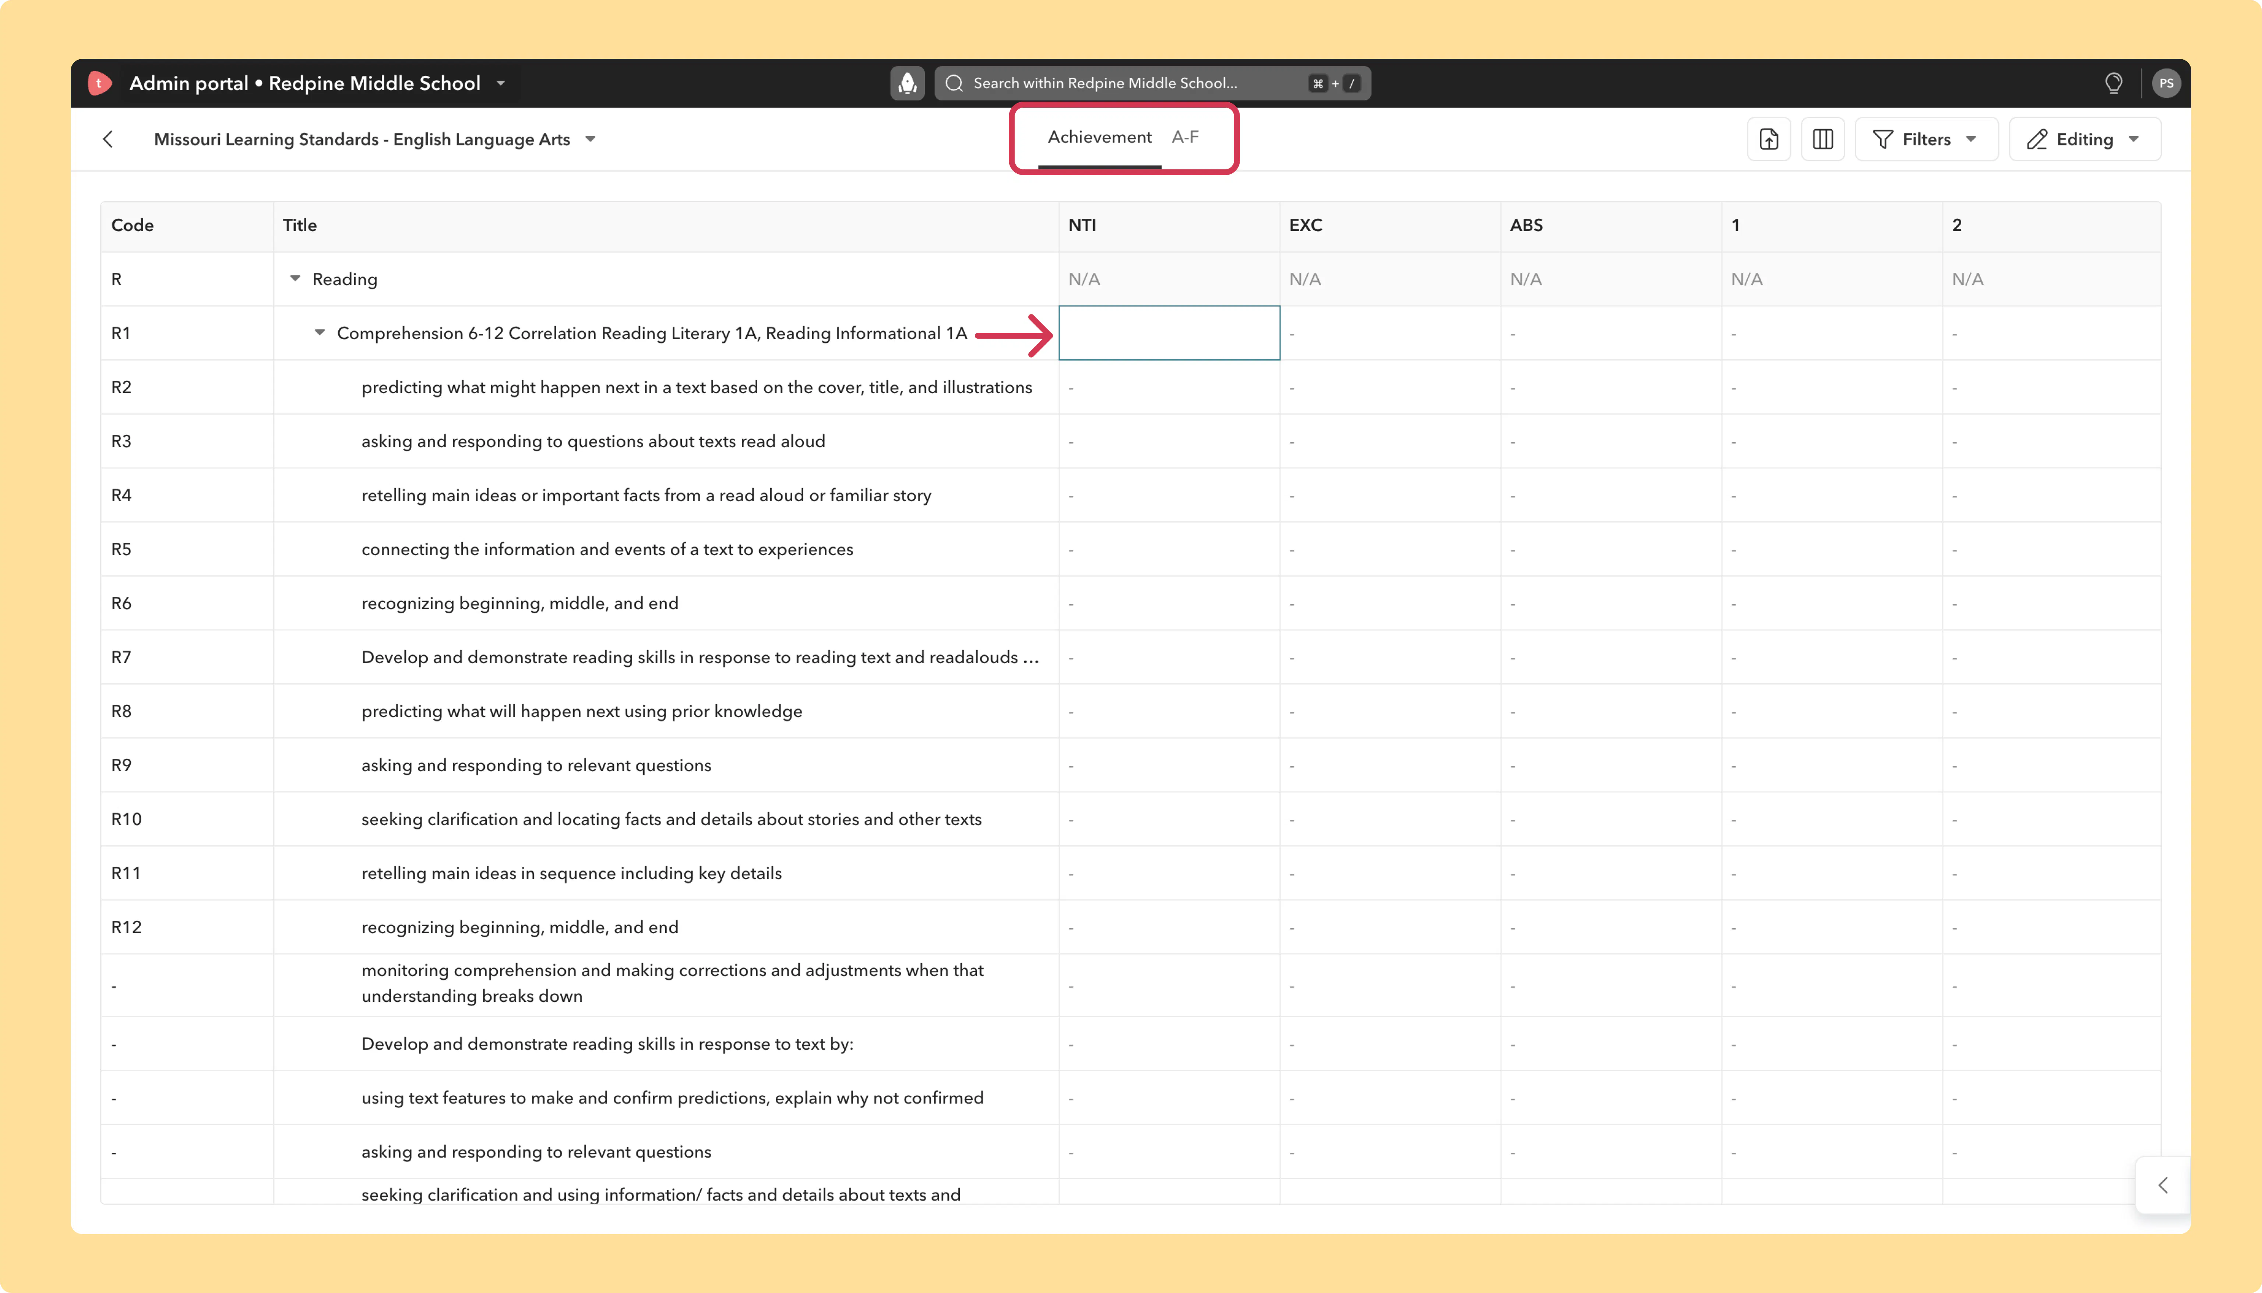Click the red app logo in header

click(99, 84)
